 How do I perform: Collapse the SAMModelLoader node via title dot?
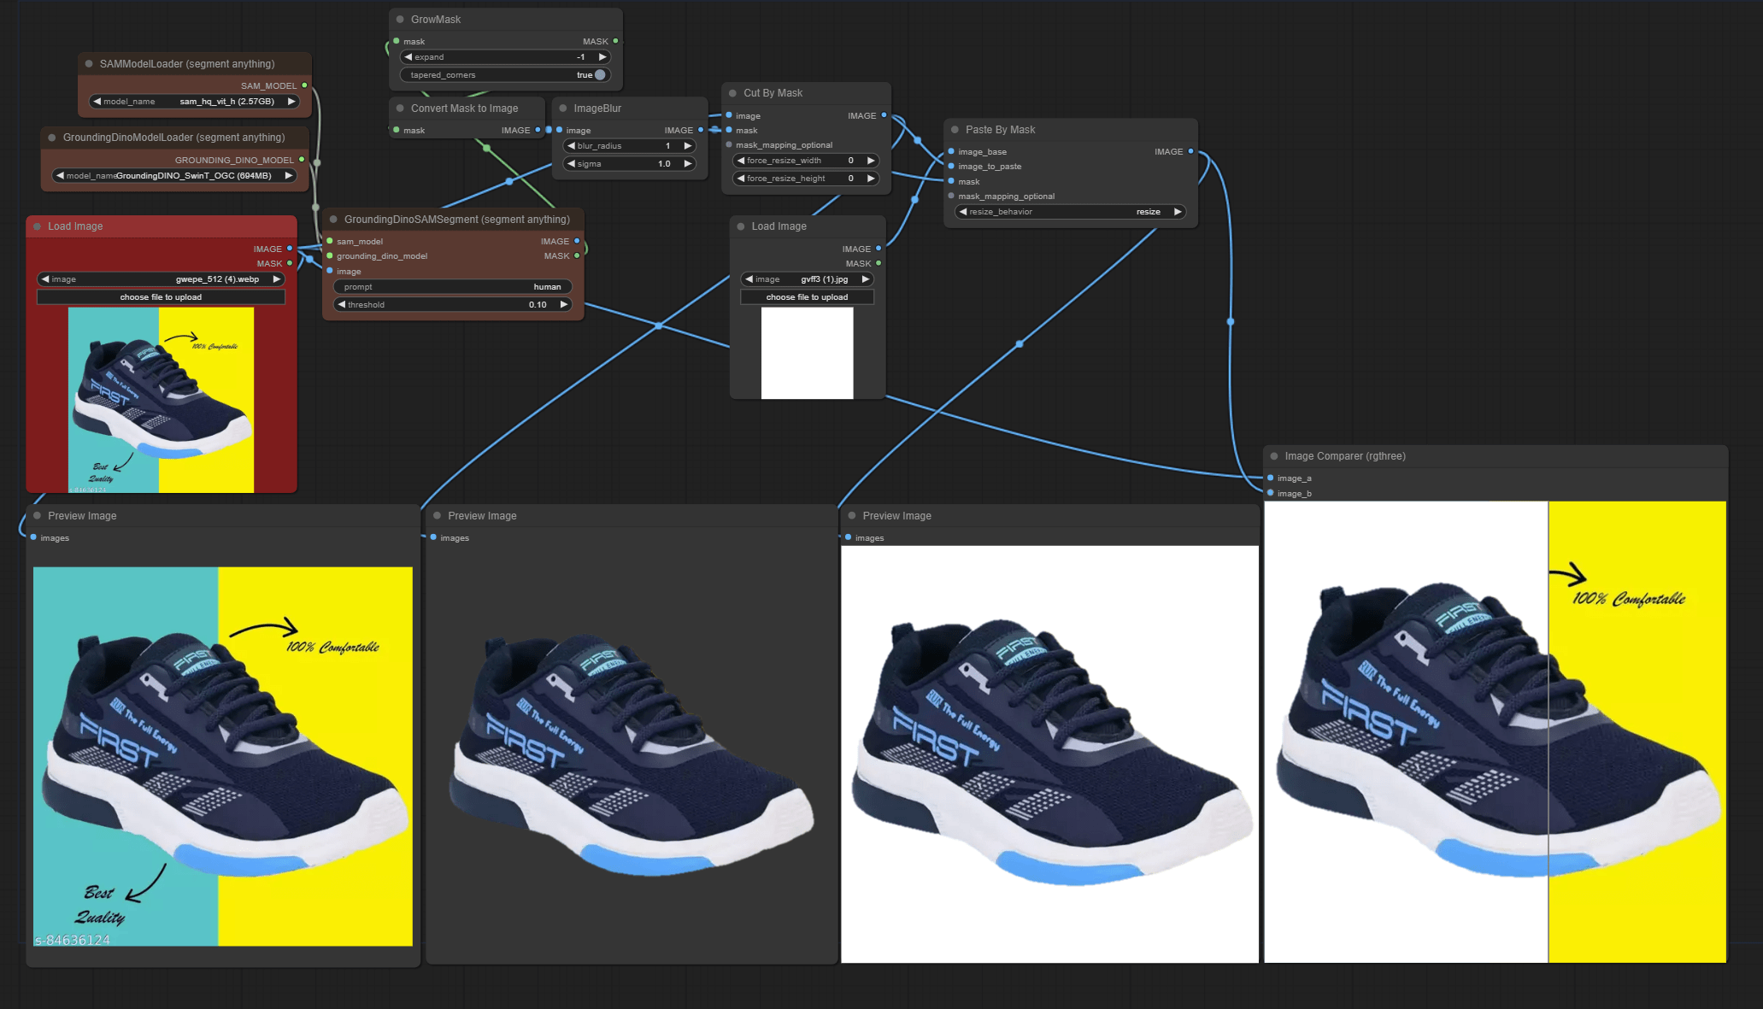(89, 64)
